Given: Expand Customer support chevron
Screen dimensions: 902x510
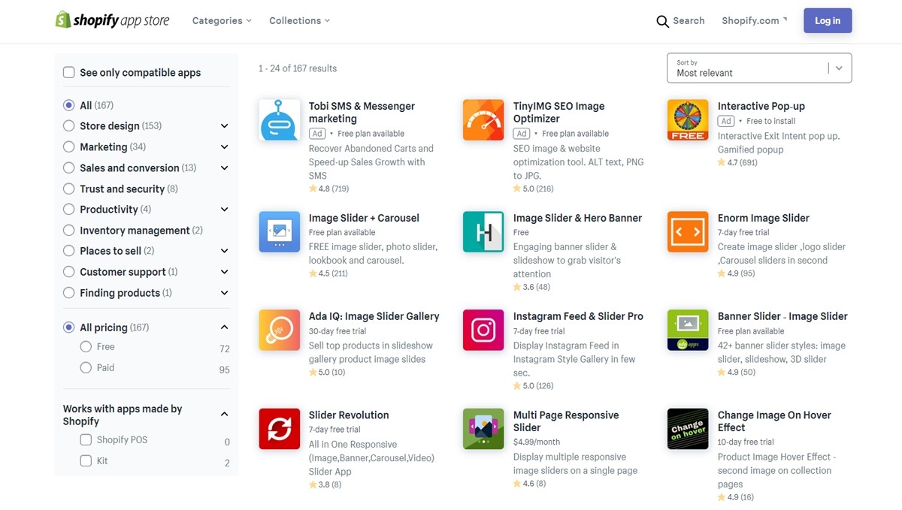Looking at the screenshot, I should pyautogui.click(x=224, y=272).
